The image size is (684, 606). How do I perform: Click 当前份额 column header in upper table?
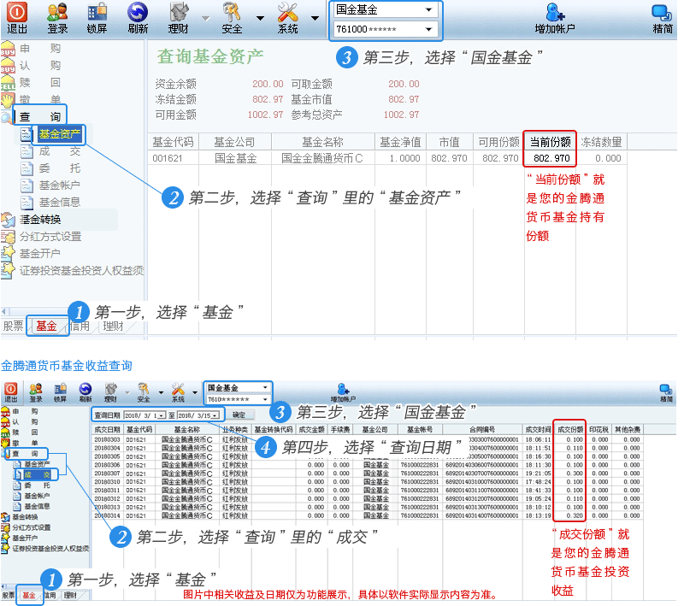[x=550, y=142]
